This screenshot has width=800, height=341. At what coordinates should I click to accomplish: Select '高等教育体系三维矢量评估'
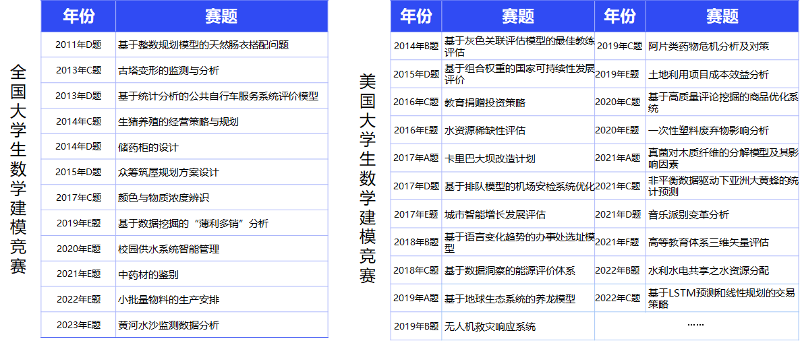click(x=708, y=243)
